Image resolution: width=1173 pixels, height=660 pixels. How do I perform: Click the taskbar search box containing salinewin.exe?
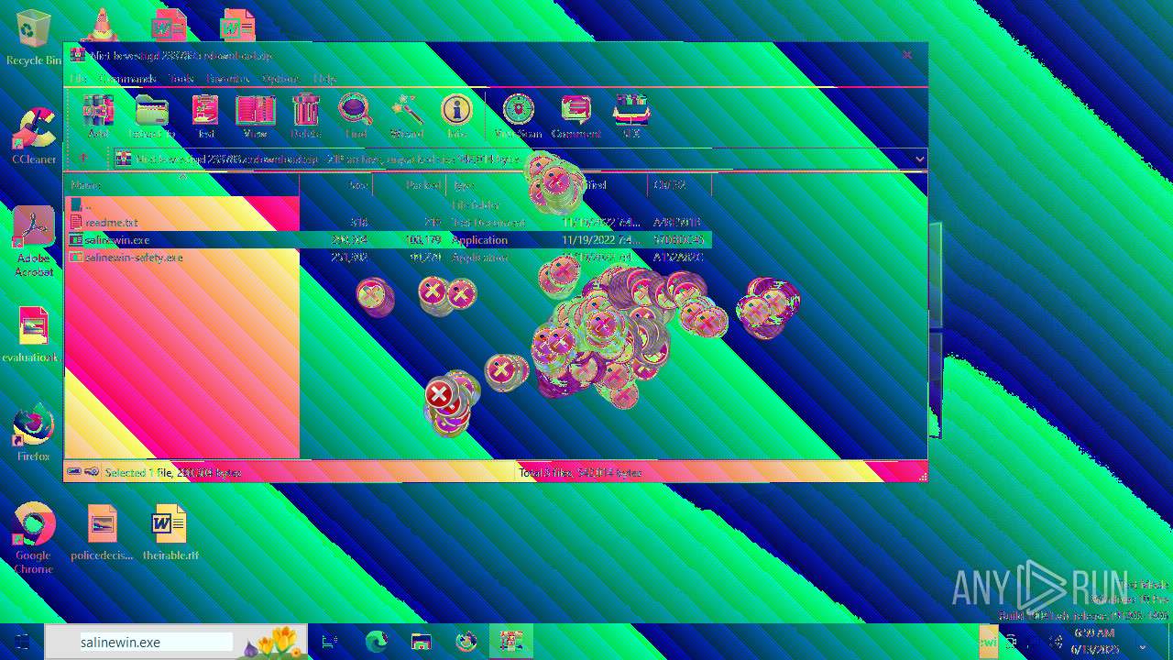(x=176, y=642)
